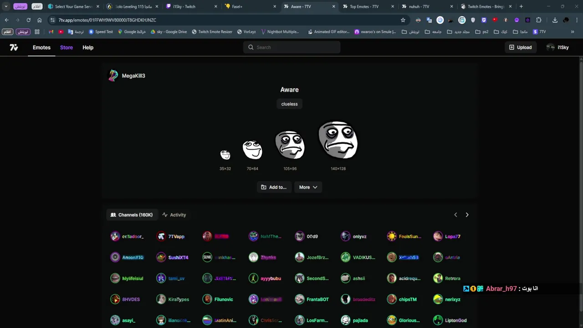Open the Help tab
The width and height of the screenshot is (583, 328).
pos(88,47)
